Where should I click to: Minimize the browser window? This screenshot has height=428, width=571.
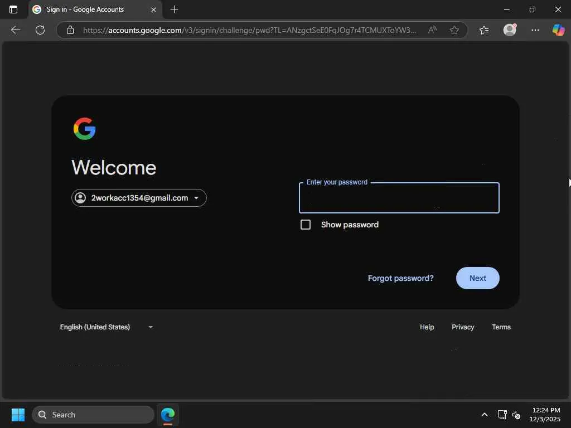pos(506,10)
